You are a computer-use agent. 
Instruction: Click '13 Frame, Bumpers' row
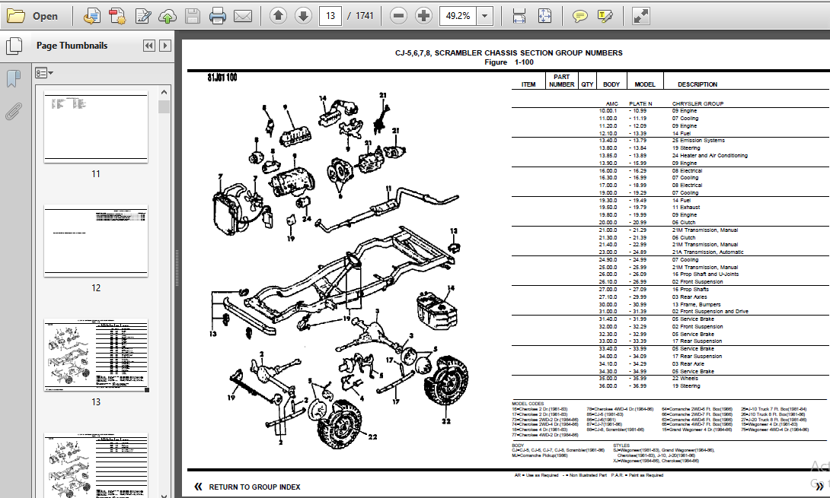tap(696, 305)
